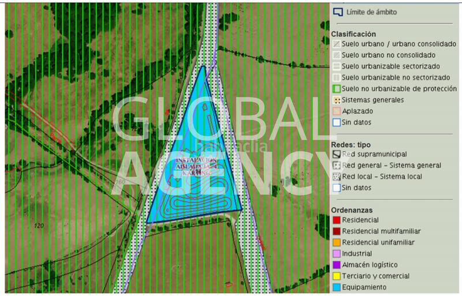Select the dark red Residencial multifamiliar swatch
The height and width of the screenshot is (296, 462).
[x=336, y=231]
